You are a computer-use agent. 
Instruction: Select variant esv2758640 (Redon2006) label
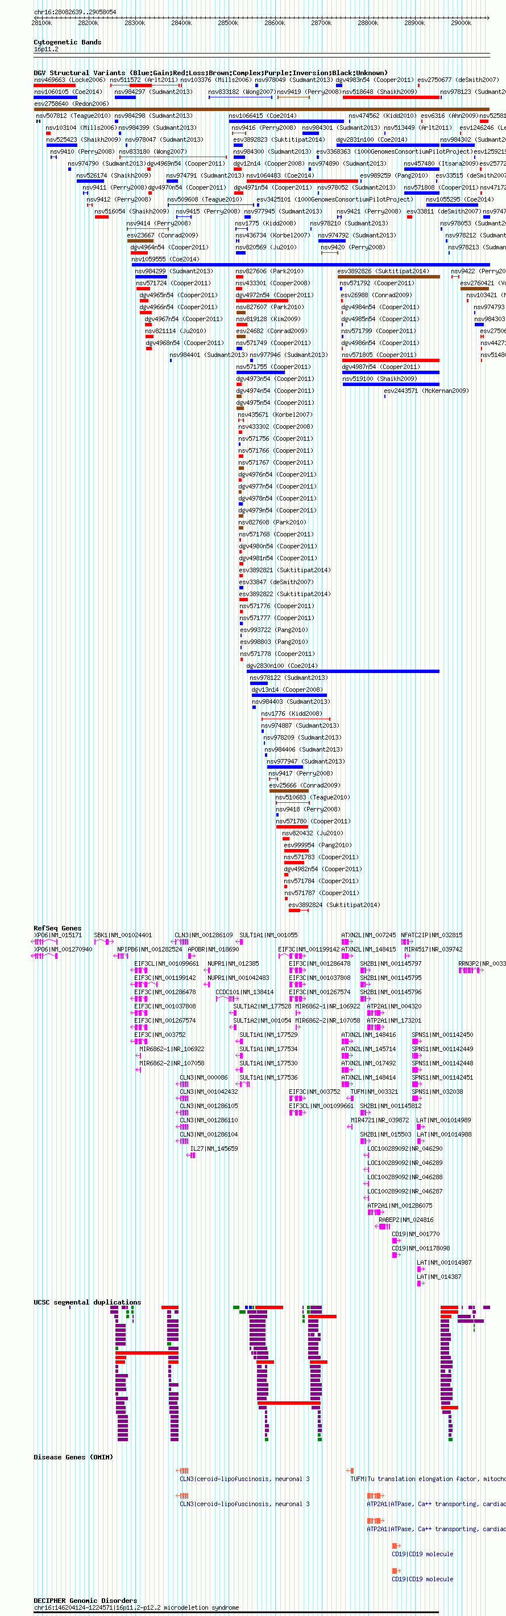(72, 104)
